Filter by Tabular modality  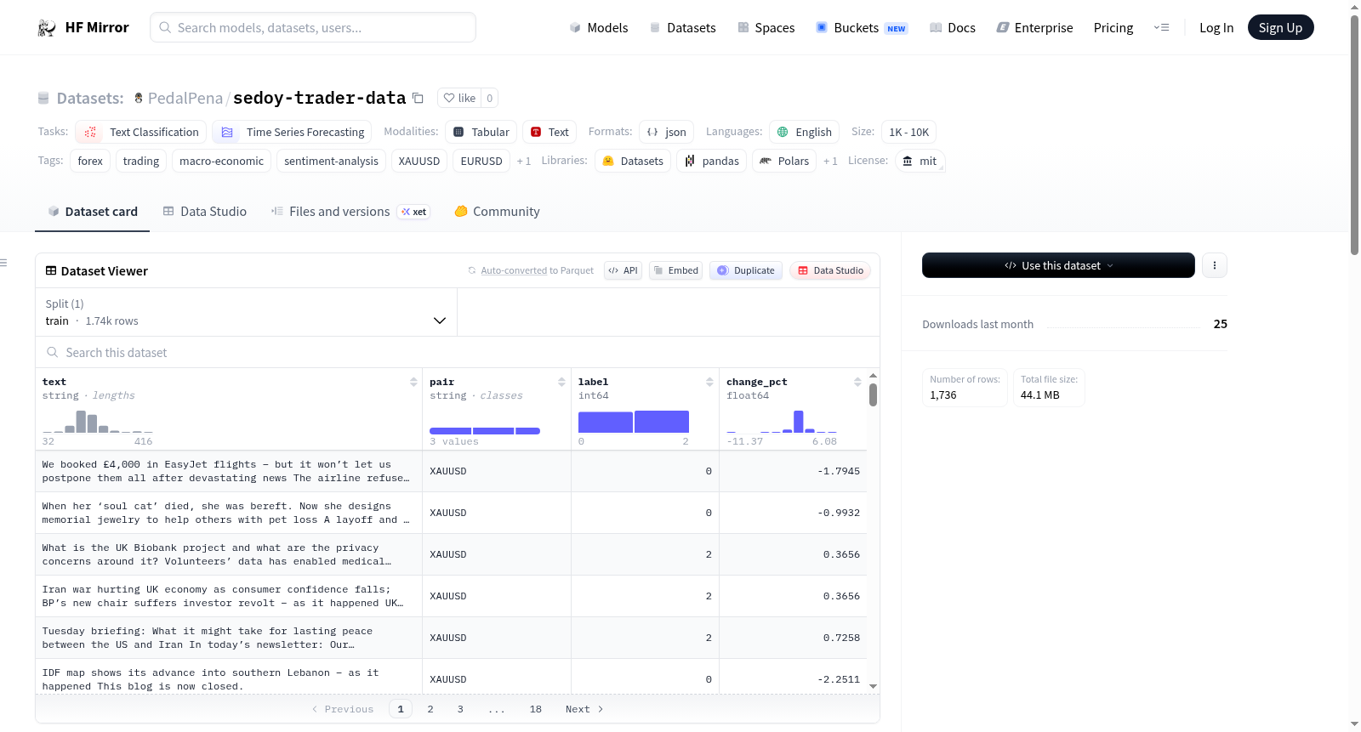pos(481,132)
